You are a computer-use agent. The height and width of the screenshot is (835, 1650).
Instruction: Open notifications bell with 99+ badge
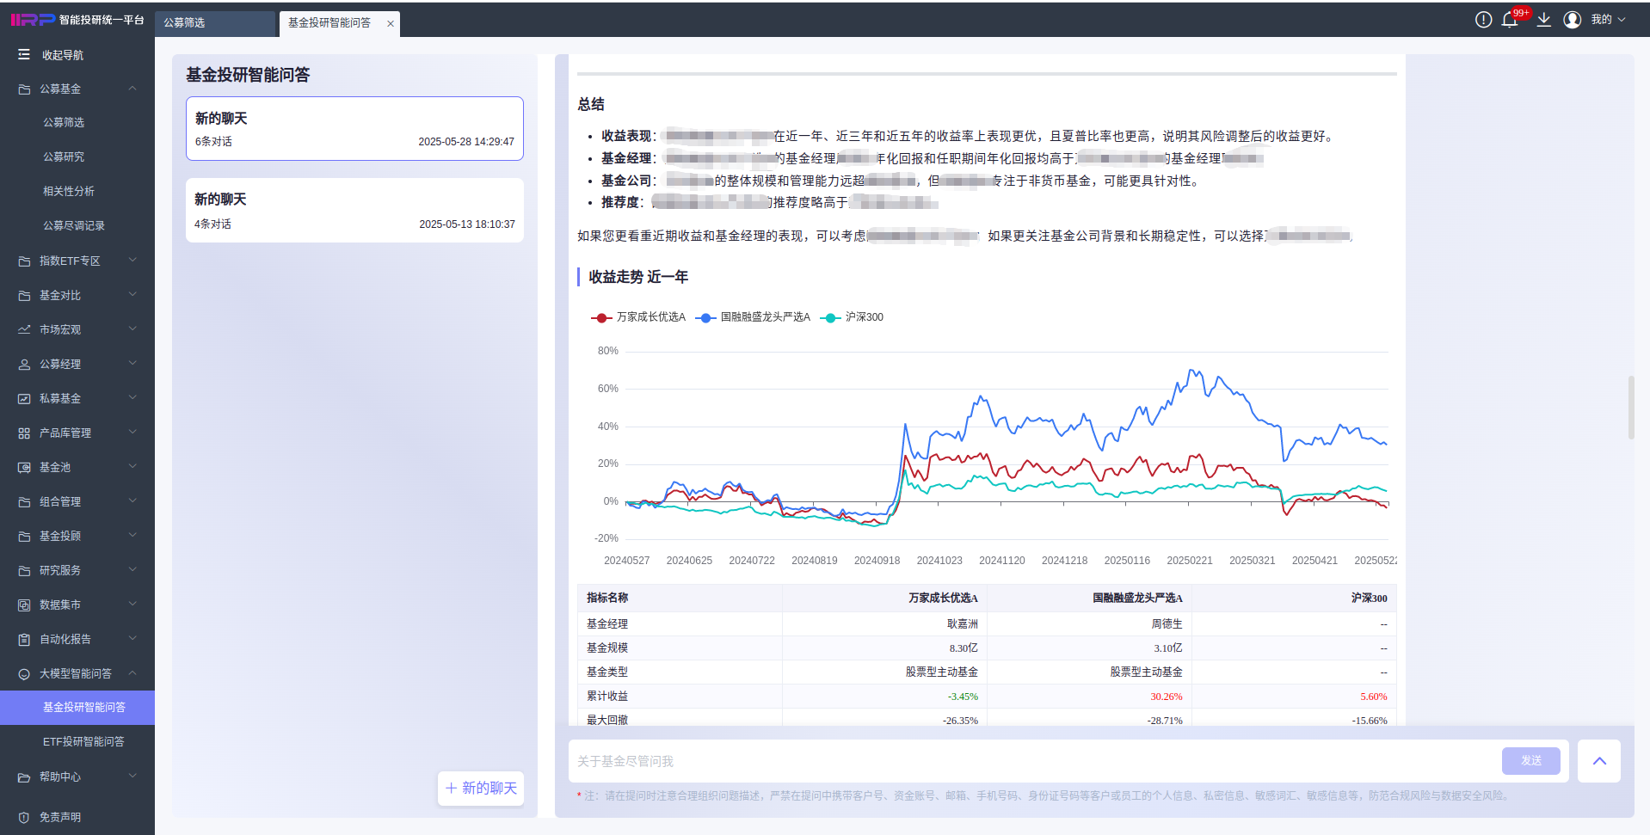(x=1511, y=19)
